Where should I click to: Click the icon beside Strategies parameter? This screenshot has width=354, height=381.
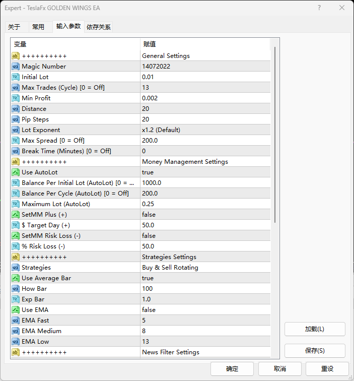tap(15, 268)
